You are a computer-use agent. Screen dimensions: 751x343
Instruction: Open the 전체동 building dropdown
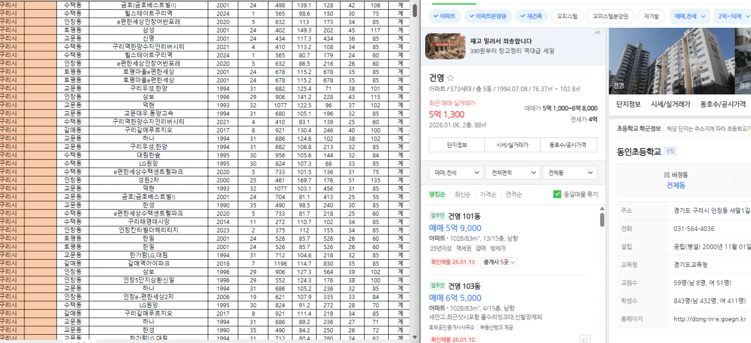click(570, 172)
